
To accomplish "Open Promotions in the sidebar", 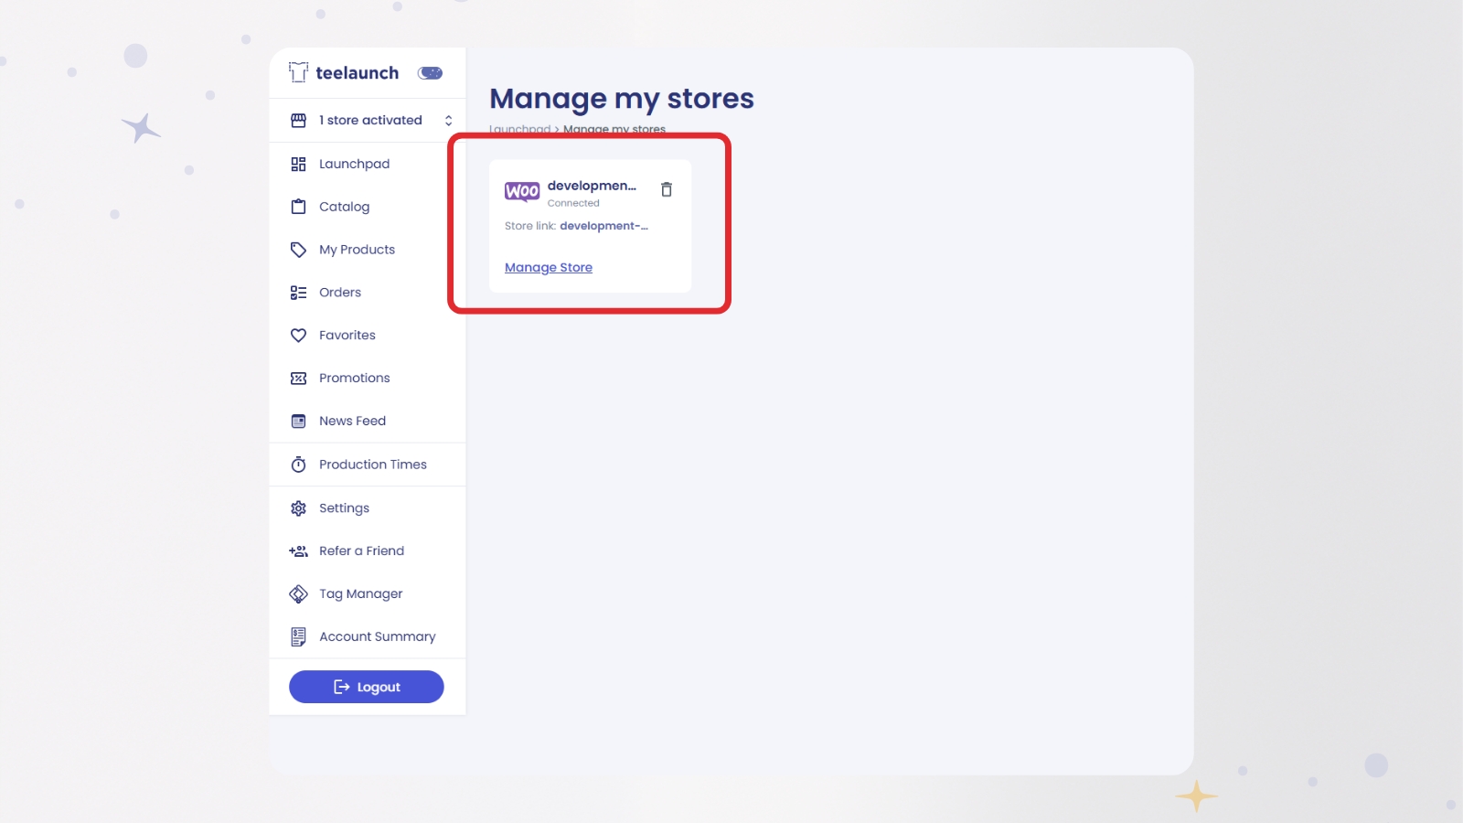I will tap(355, 378).
